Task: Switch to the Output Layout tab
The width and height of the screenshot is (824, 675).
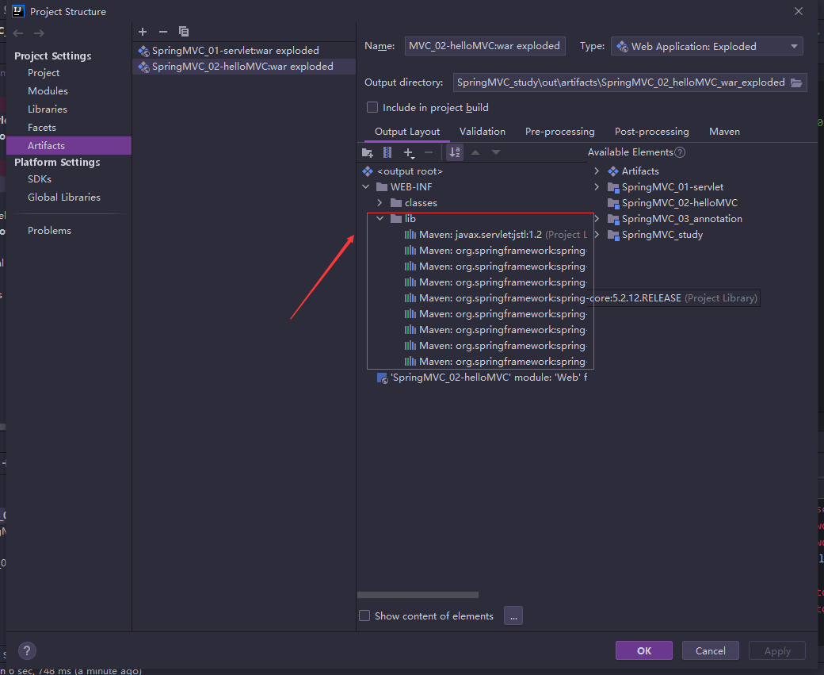Action: pos(407,132)
